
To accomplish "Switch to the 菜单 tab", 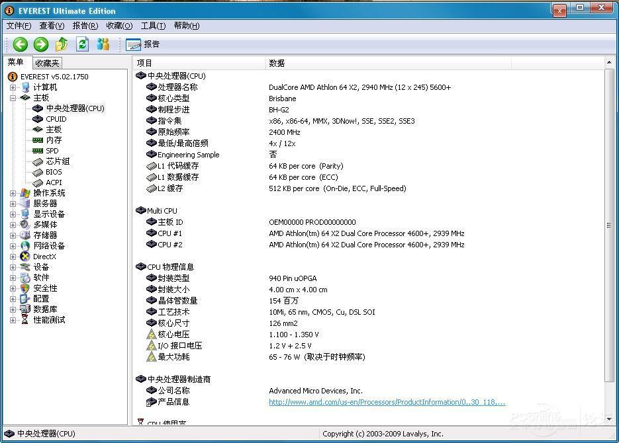I will coord(16,62).
